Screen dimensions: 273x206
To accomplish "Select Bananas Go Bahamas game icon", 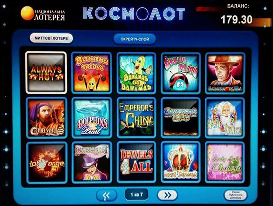I will click(136, 73).
